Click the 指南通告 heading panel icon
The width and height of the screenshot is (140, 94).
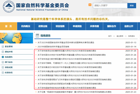37,36
